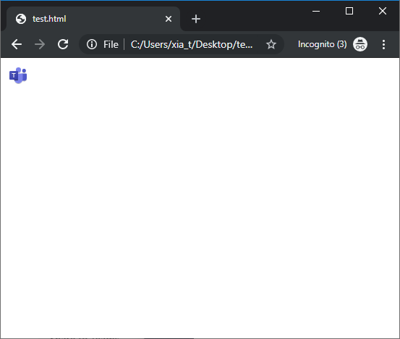This screenshot has height=339, width=400.
Task: View site information via the info icon
Action: tap(92, 44)
